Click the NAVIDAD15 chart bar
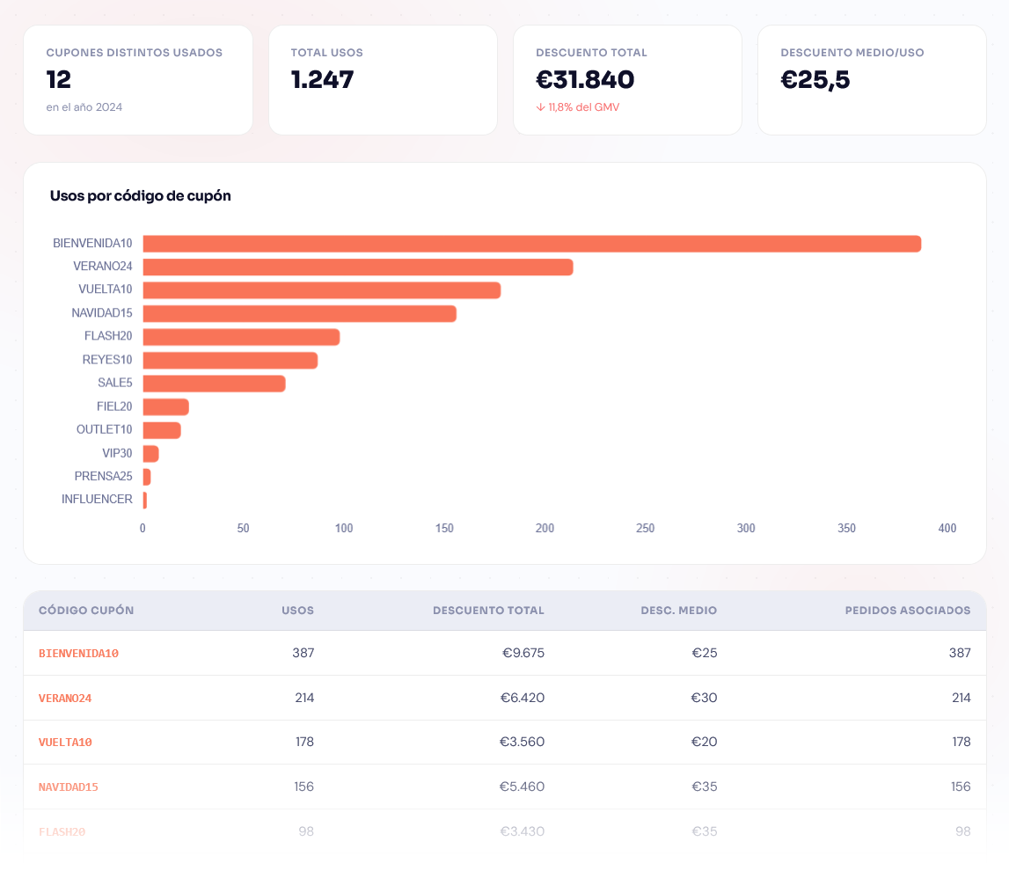This screenshot has height=871, width=1009. tap(299, 313)
